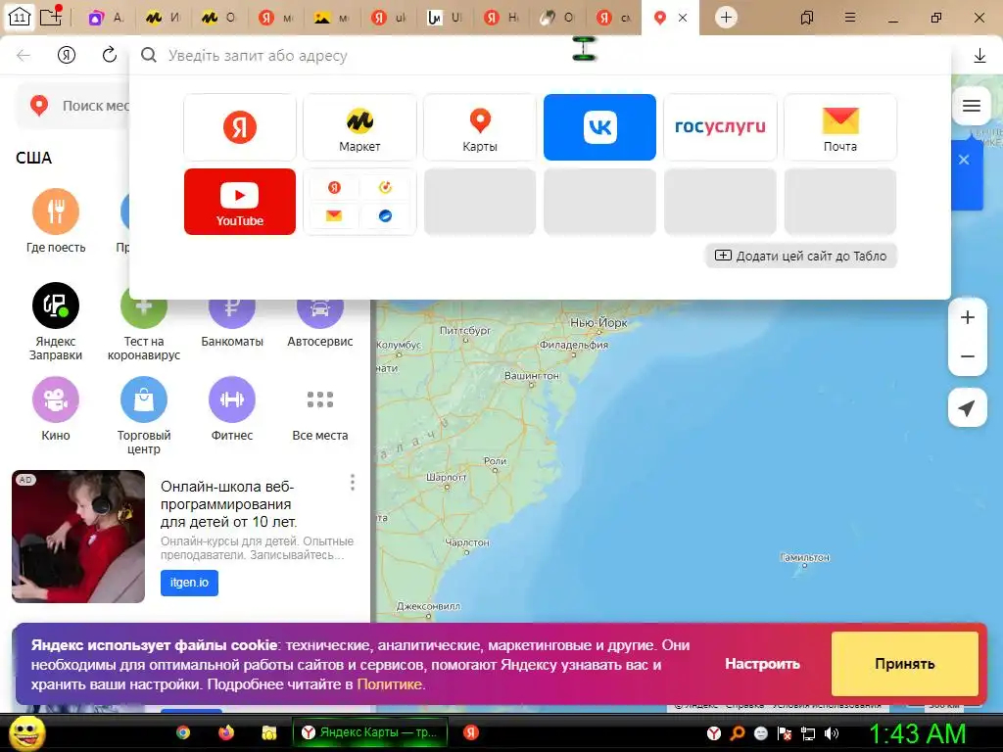Image resolution: width=1003 pixels, height=752 pixels.
Task: Click the itgen.io ad button
Action: pyautogui.click(x=189, y=583)
